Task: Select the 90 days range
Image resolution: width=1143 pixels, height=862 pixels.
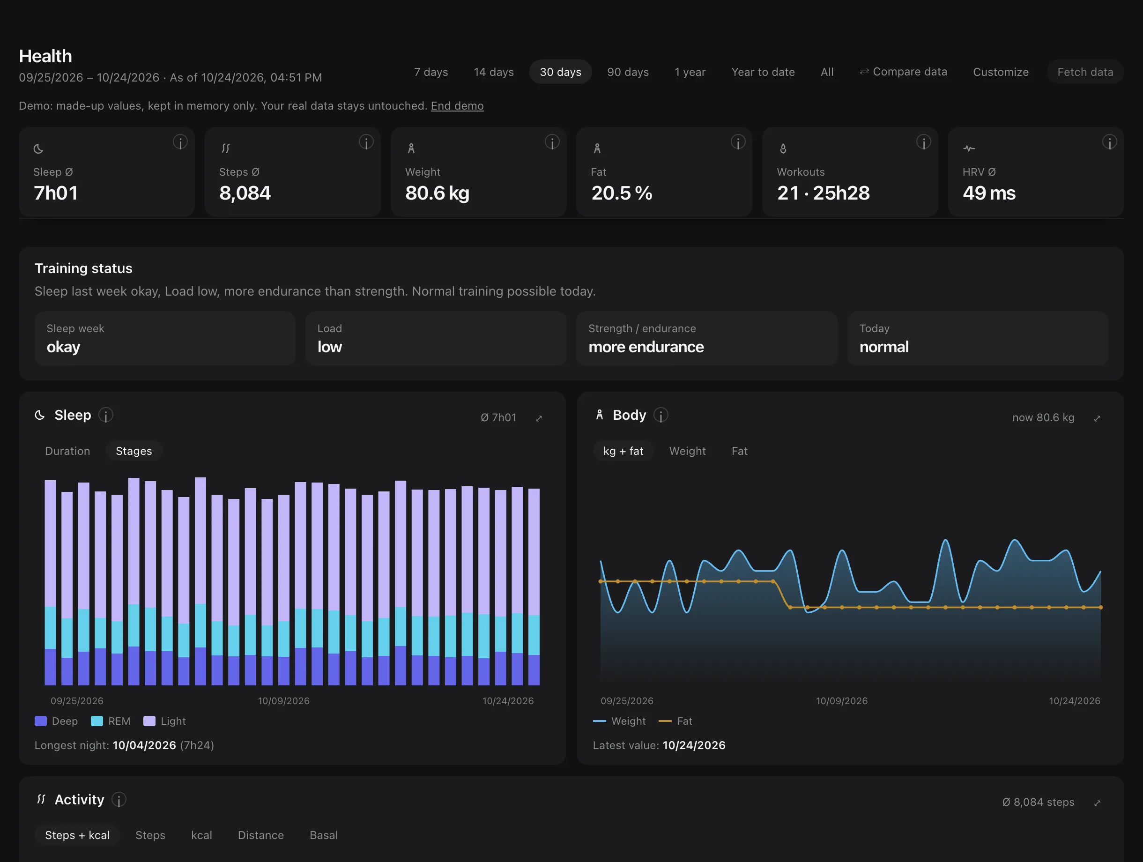Action: [628, 72]
